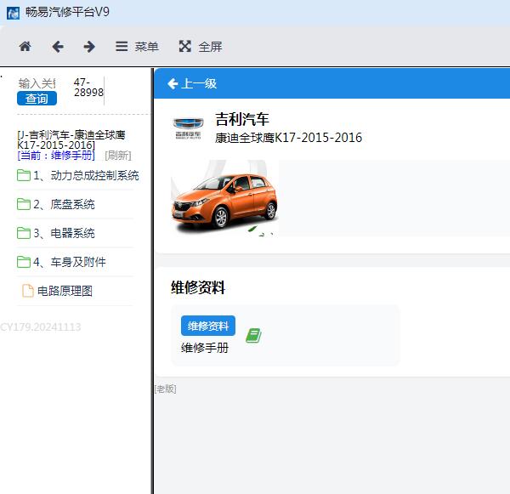Click the file icon beside 电路原理图
The image size is (510, 494).
coord(28,291)
